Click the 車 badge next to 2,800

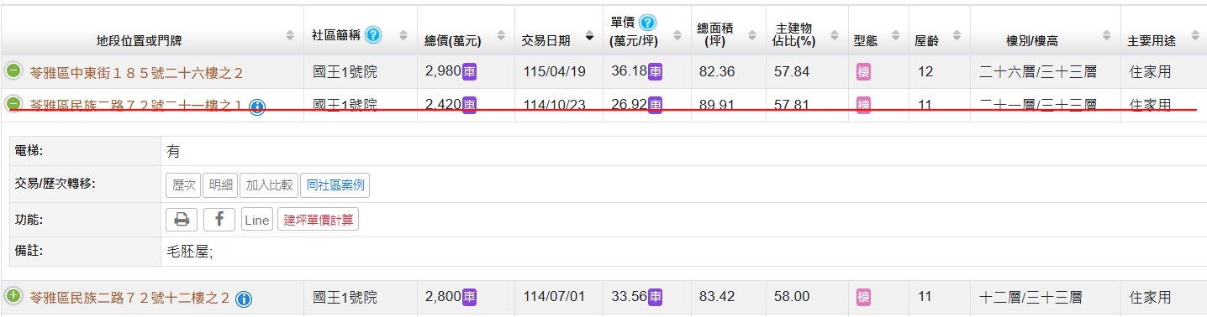coord(470,297)
